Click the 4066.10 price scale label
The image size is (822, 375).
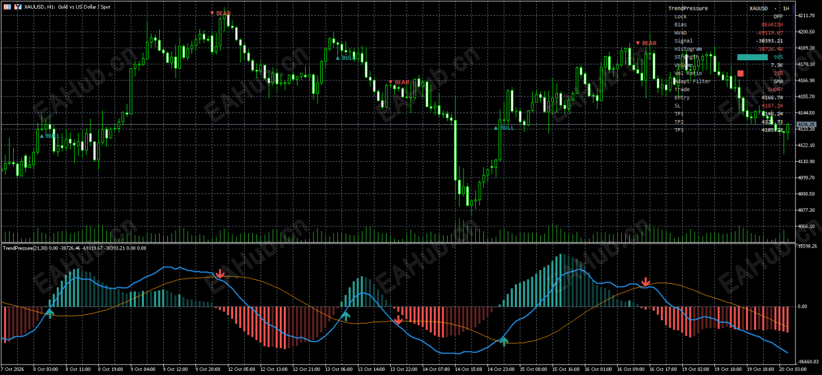[x=808, y=226]
